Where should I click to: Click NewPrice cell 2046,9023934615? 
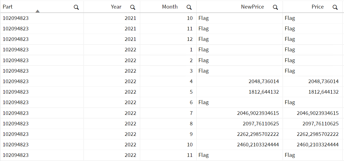pyautogui.click(x=258, y=113)
